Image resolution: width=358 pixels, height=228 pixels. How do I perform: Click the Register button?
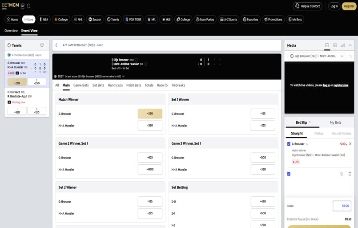point(349,6)
